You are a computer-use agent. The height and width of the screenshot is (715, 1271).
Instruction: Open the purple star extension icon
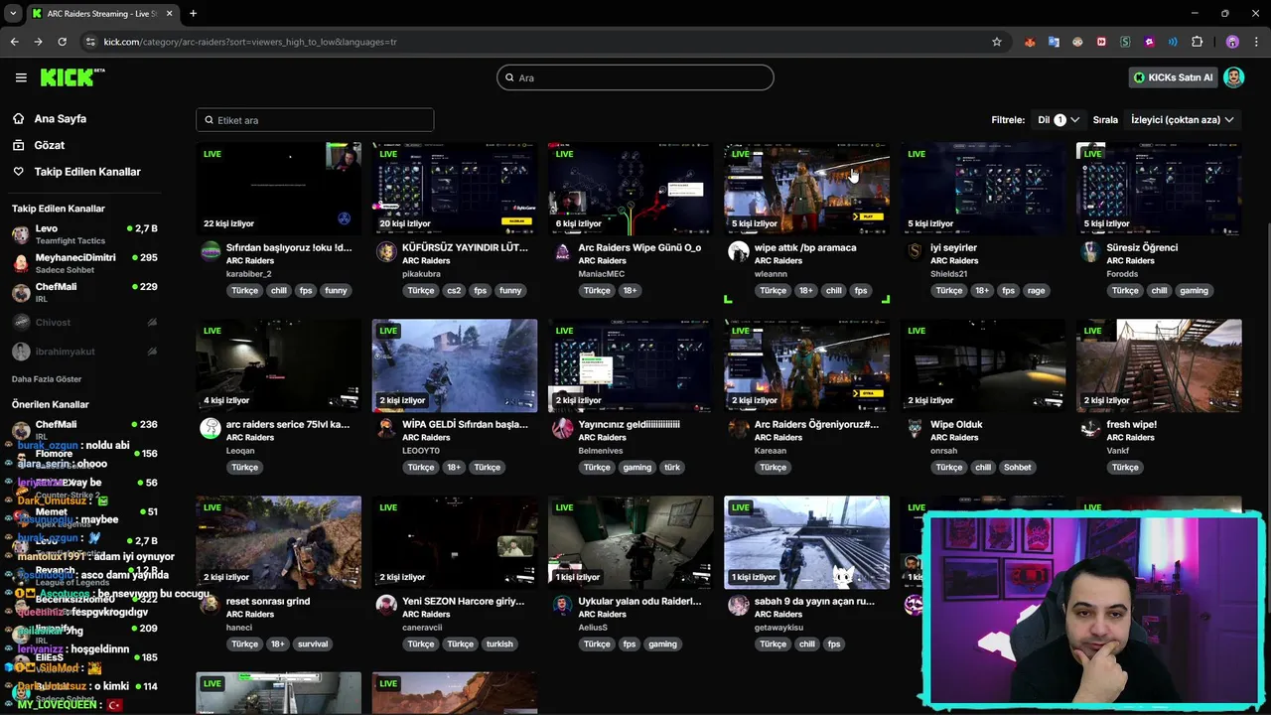pyautogui.click(x=1149, y=42)
